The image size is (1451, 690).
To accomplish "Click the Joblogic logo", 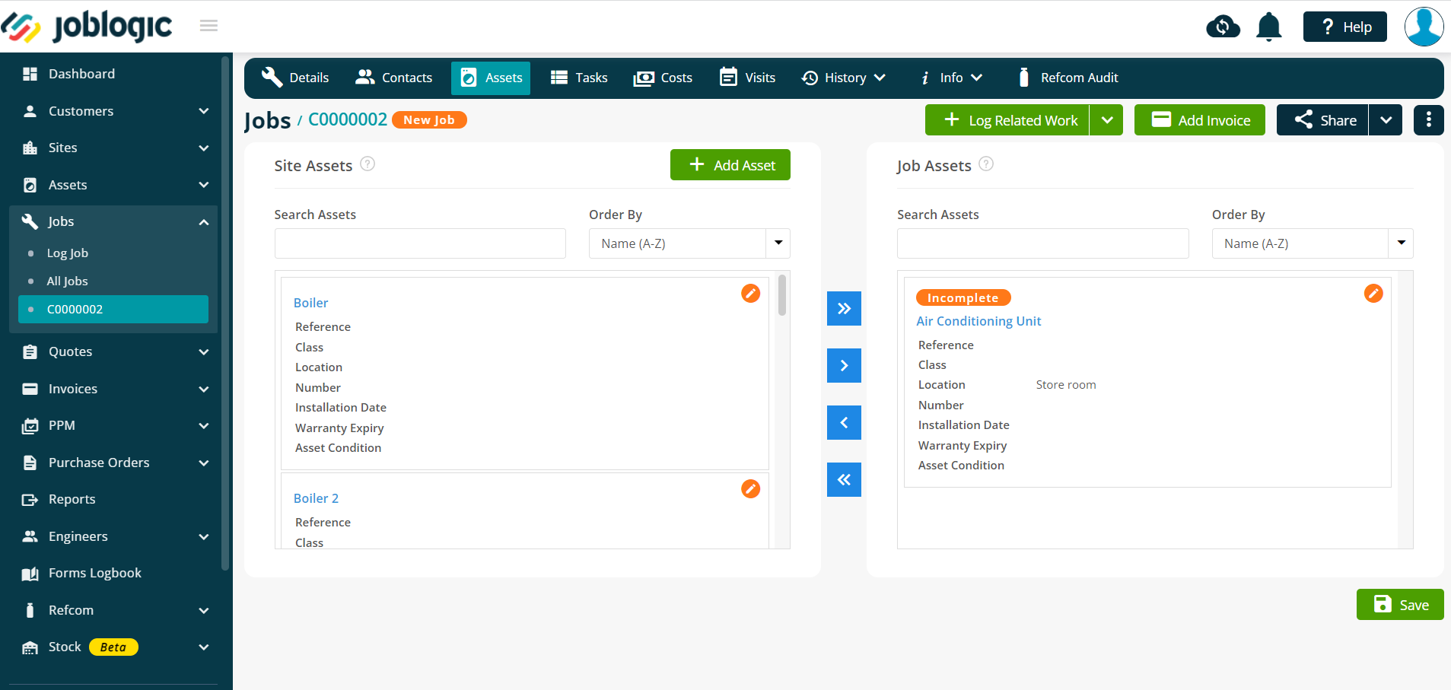I will click(87, 27).
